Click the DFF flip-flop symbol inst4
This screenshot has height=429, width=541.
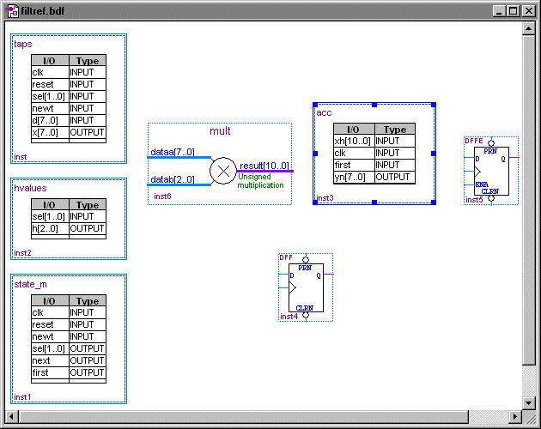(x=305, y=287)
